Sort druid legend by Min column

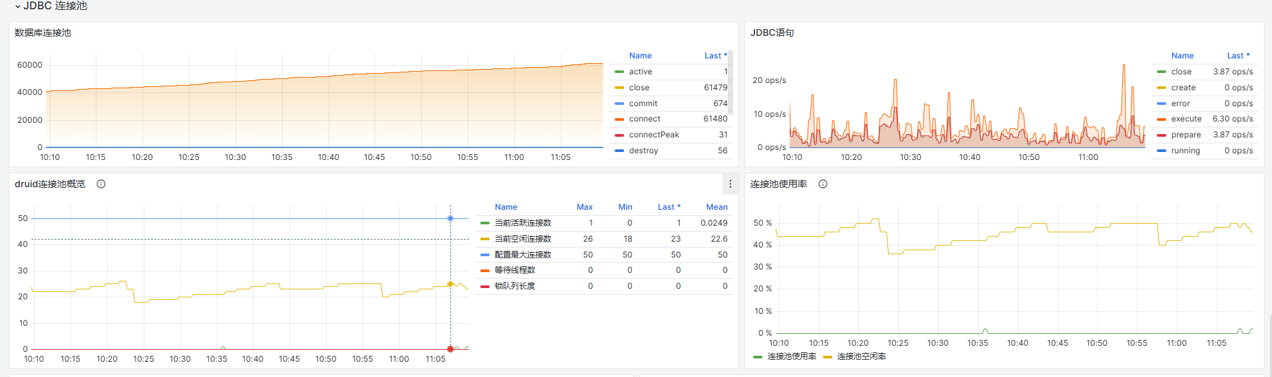tap(625, 207)
